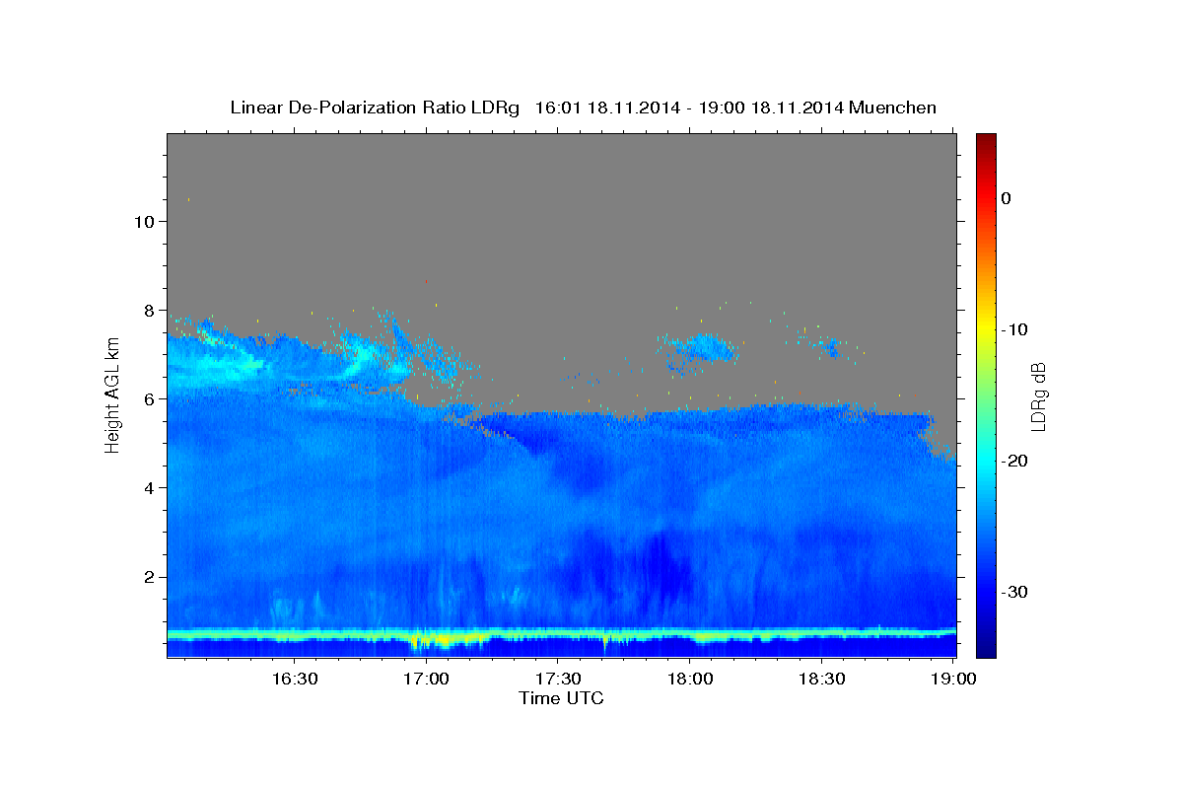
Task: Click the colorbar value -20
Action: [1015, 461]
